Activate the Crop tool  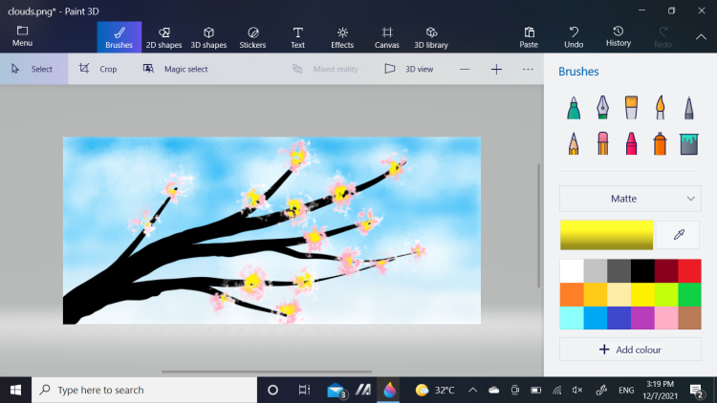98,69
